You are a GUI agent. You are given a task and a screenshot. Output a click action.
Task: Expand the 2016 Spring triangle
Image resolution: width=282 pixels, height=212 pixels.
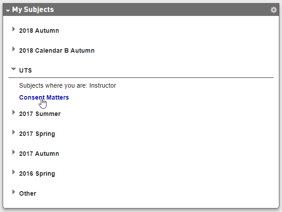14,173
